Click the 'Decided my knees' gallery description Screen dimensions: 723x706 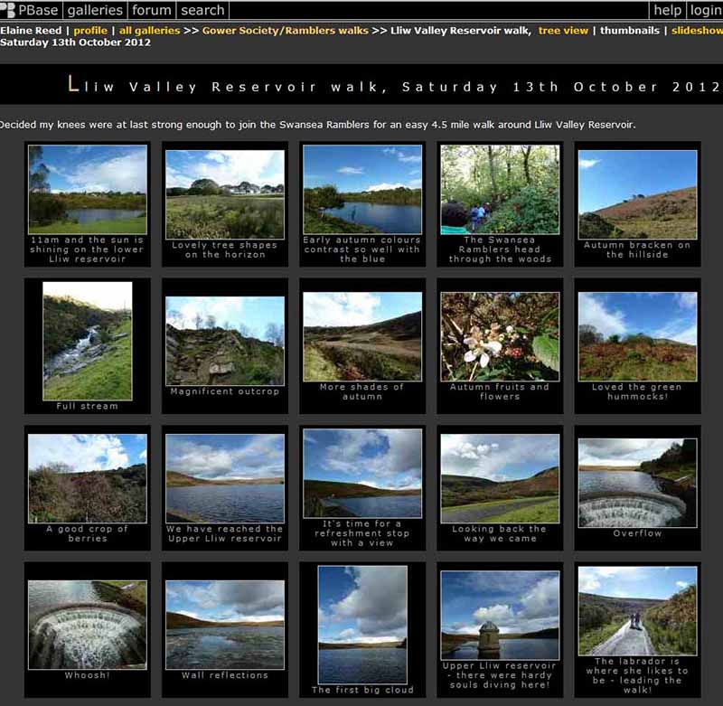(317, 125)
